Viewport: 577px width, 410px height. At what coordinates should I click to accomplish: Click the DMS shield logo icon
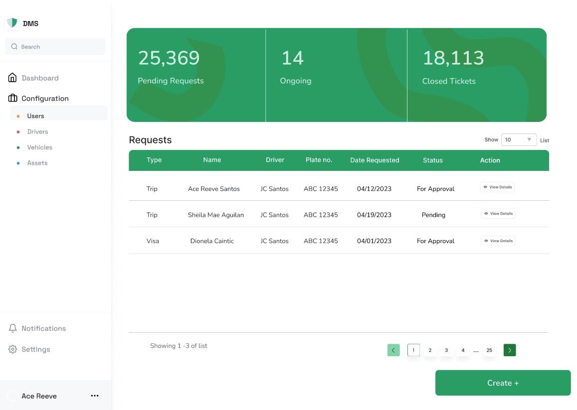pyautogui.click(x=12, y=23)
